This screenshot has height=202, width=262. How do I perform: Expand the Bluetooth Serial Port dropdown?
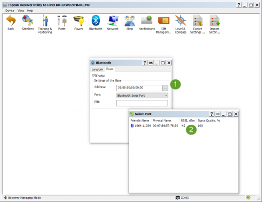(142, 96)
